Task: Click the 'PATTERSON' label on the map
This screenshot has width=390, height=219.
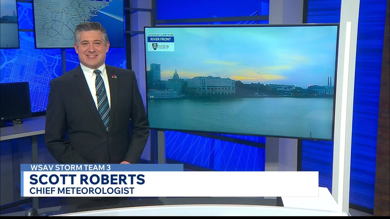Action: coord(60,38)
